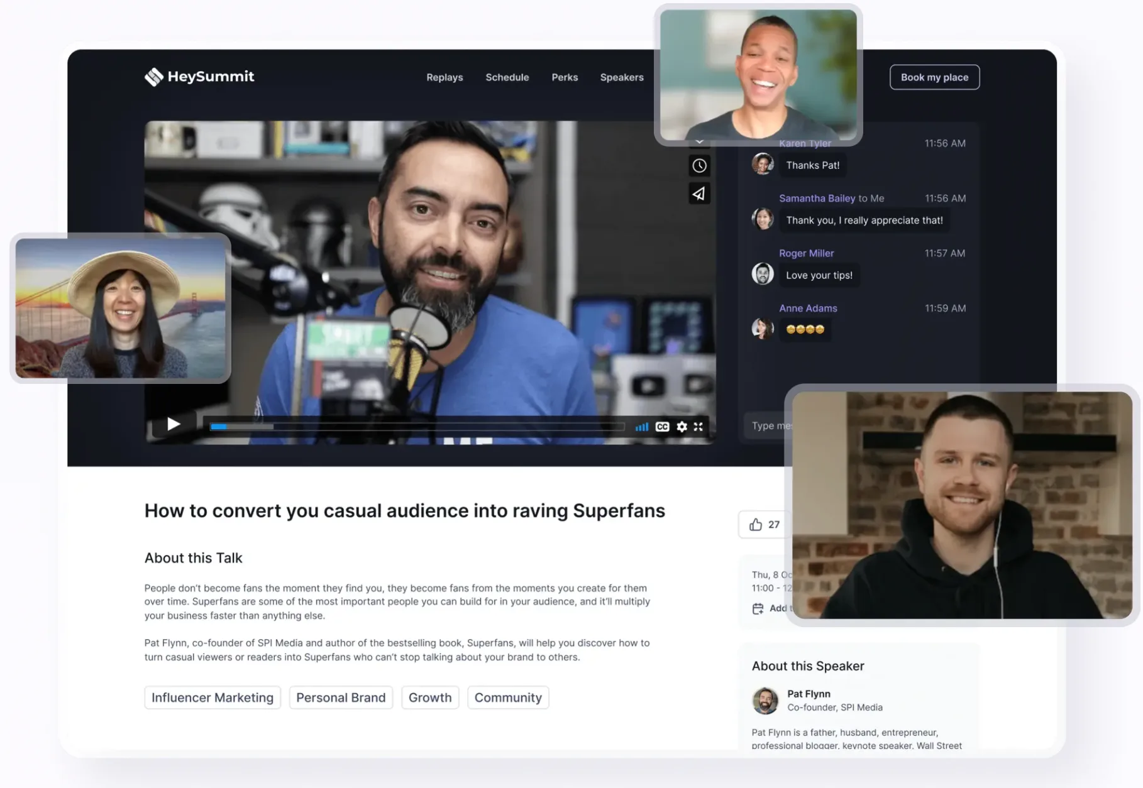This screenshot has width=1143, height=788.
Task: Send chat message via paper plane icon
Action: coord(698,194)
